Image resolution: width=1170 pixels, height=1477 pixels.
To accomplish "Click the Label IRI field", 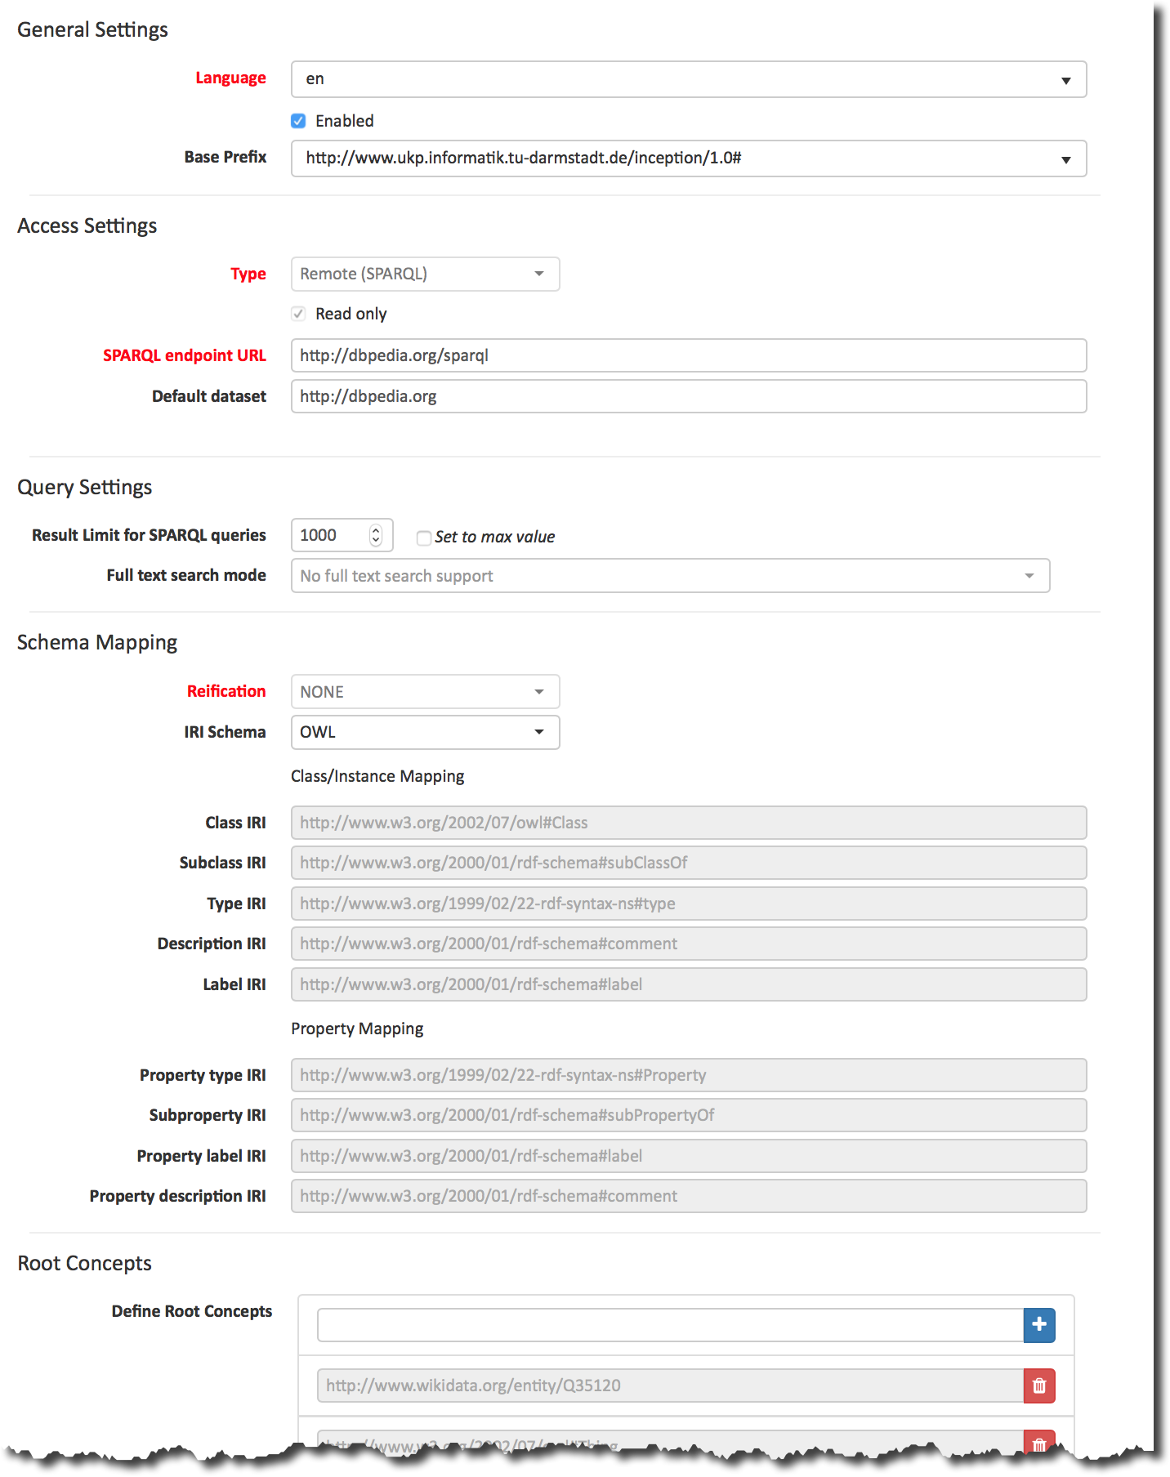I will click(x=688, y=984).
